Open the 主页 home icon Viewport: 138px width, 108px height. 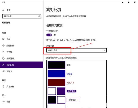(3, 10)
